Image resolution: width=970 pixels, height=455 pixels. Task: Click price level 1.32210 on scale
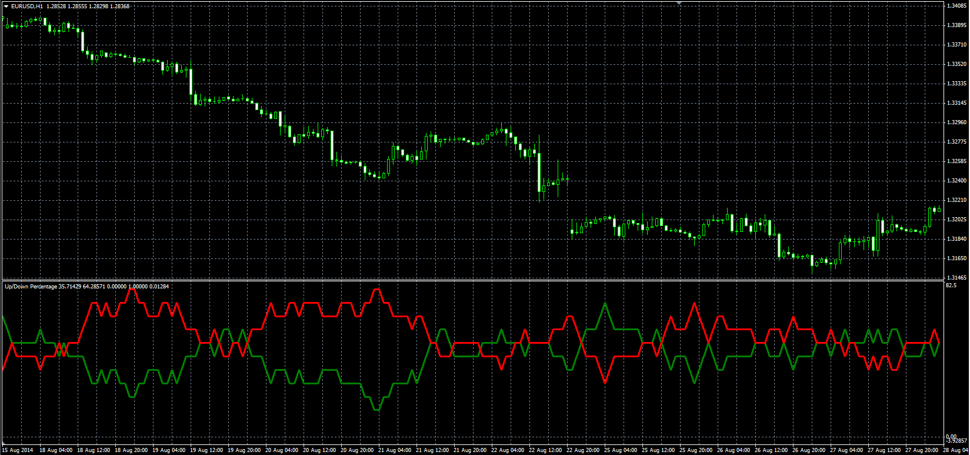click(957, 200)
